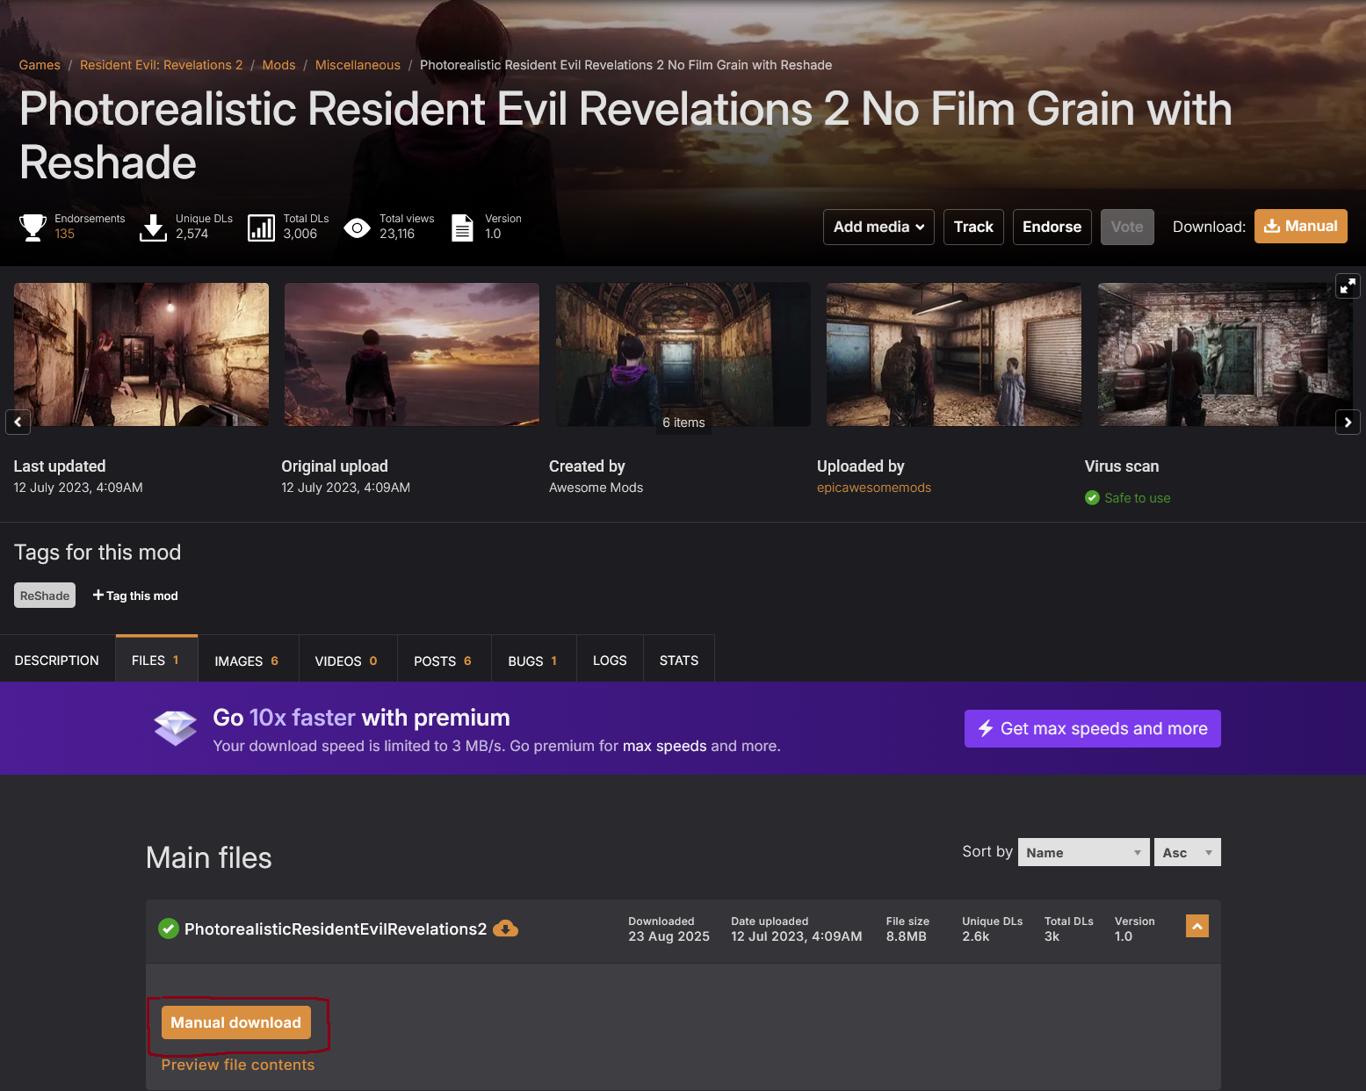Image resolution: width=1366 pixels, height=1091 pixels.
Task: Click the cloud download icon beside file name
Action: (506, 928)
